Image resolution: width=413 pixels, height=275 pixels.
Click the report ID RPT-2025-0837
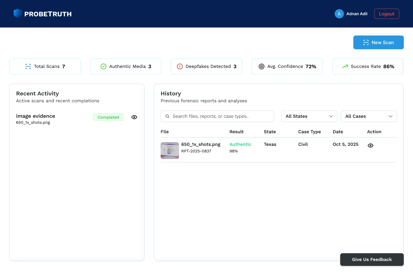196,151
